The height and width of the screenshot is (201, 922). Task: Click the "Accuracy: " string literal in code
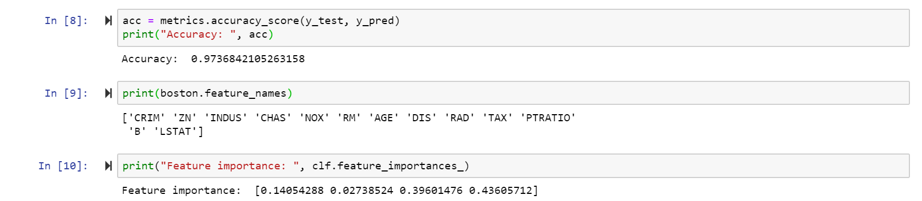(x=198, y=34)
